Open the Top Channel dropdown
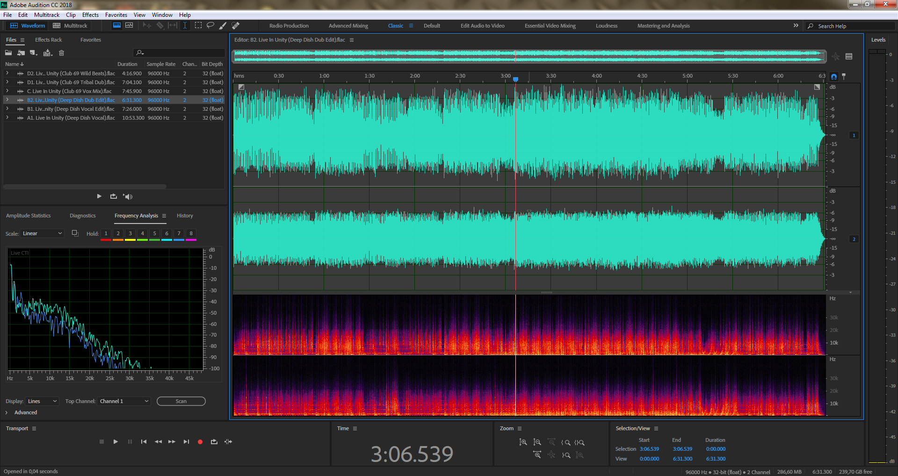898x476 pixels. pyautogui.click(x=124, y=401)
